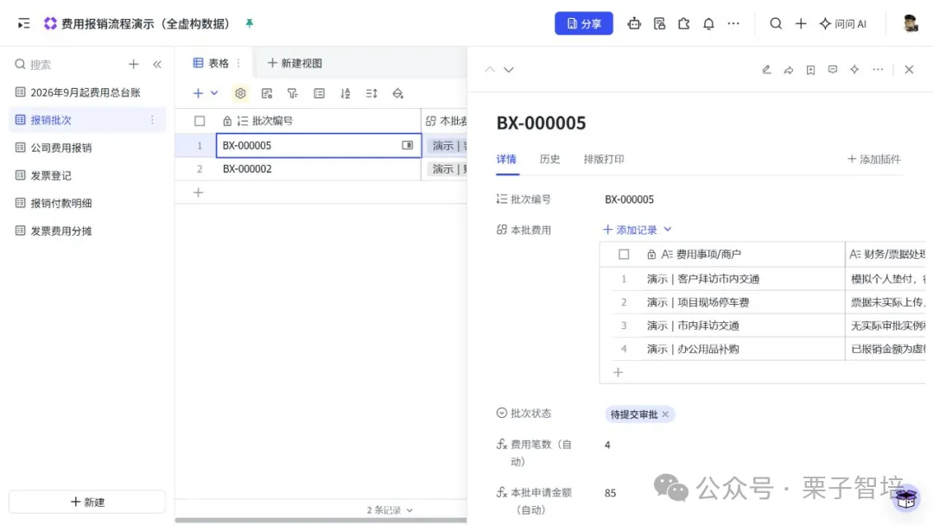Click 新建视图 to add a view
The image size is (933, 525).
coord(295,63)
